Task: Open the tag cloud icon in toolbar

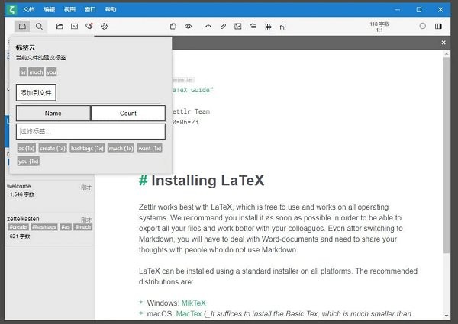Action: click(89, 26)
